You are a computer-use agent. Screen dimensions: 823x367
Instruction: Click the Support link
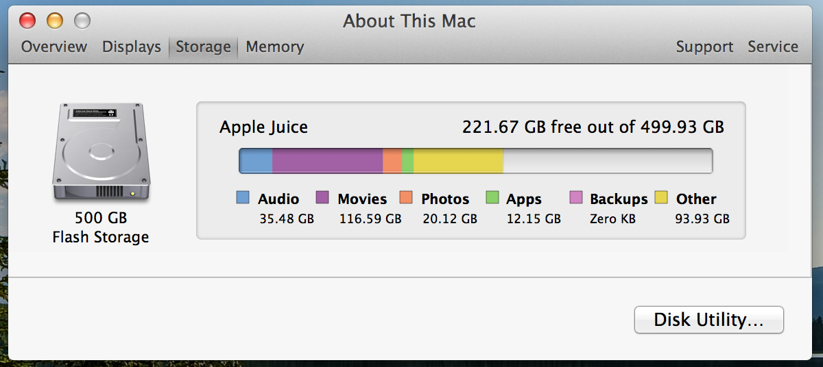tap(704, 47)
